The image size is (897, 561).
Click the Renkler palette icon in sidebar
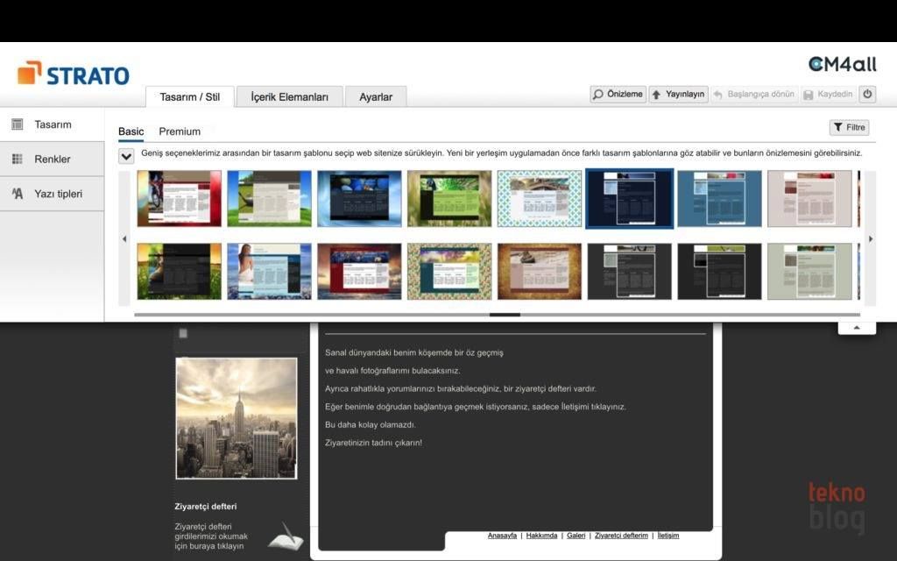18,159
